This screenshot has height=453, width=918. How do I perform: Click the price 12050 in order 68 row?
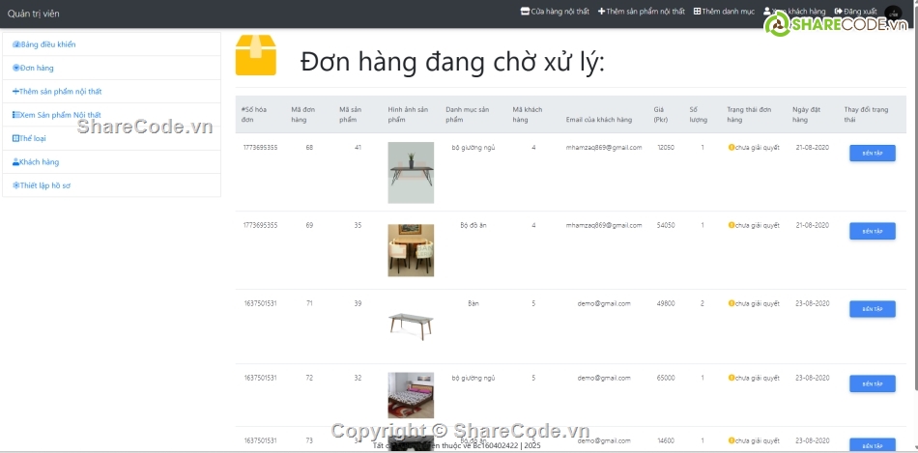pyautogui.click(x=666, y=148)
